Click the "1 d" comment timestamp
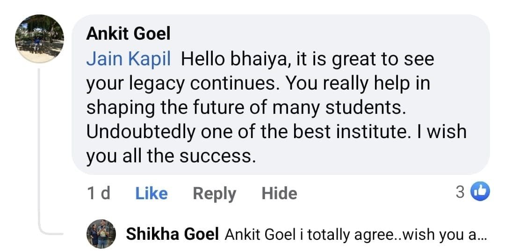505x251 pixels. 99,193
